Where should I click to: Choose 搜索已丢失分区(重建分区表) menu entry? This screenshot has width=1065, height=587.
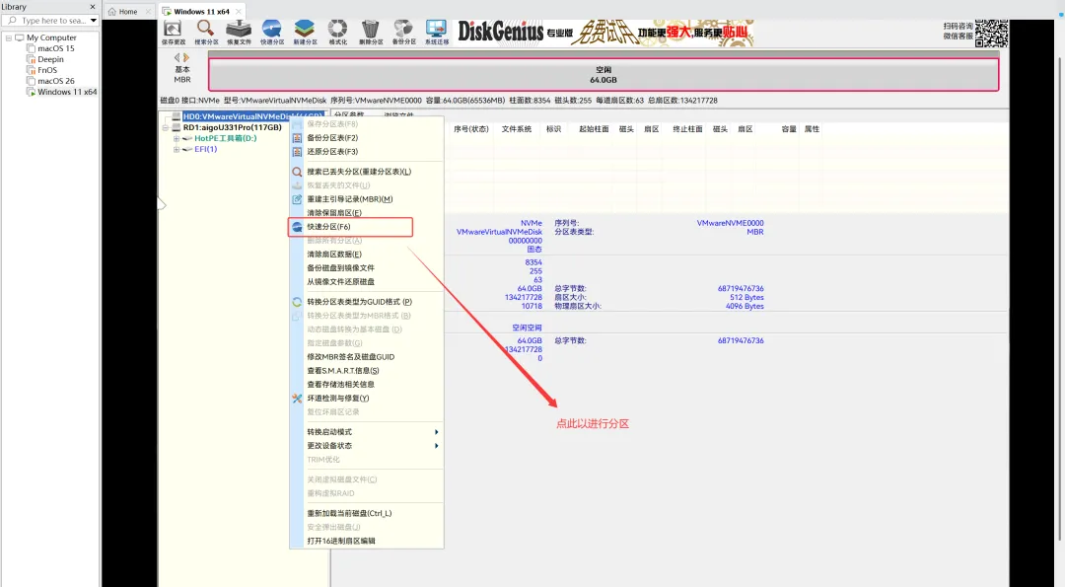tap(366, 172)
